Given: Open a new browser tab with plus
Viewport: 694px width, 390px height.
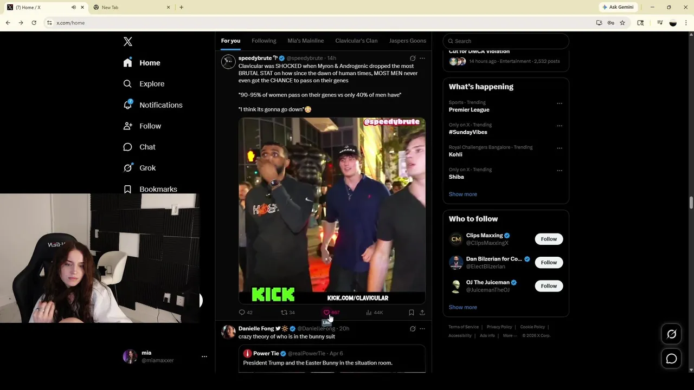Looking at the screenshot, I should (x=181, y=7).
